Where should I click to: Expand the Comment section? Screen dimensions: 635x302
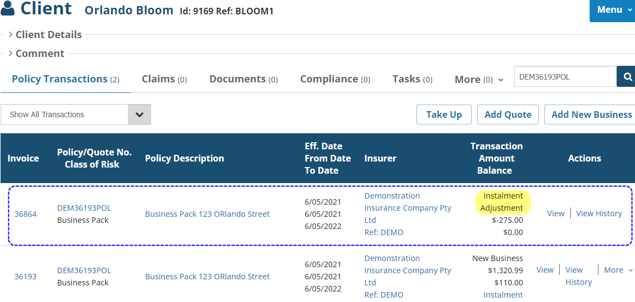[x=39, y=54]
